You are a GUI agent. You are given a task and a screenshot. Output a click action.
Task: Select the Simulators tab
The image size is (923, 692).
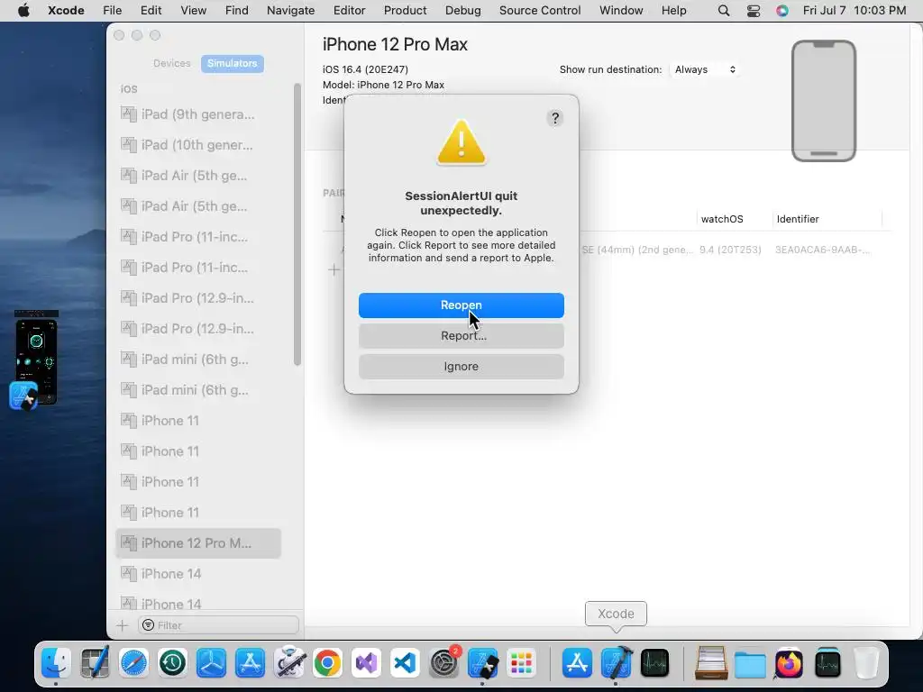pyautogui.click(x=232, y=64)
